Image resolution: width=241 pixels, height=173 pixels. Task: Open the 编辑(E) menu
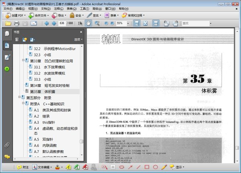[20, 8]
